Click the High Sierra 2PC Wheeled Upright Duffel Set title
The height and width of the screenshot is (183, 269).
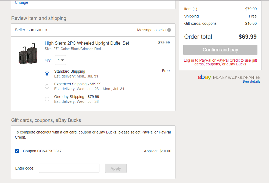click(x=87, y=43)
